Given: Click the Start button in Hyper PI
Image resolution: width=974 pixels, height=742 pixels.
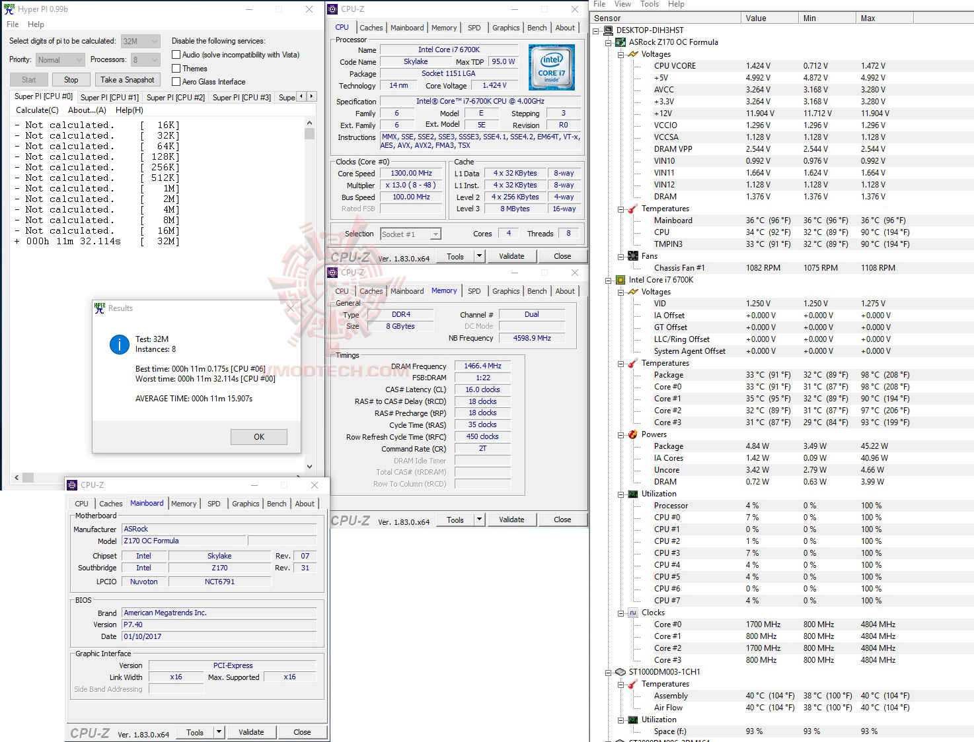Looking at the screenshot, I should click(x=29, y=80).
